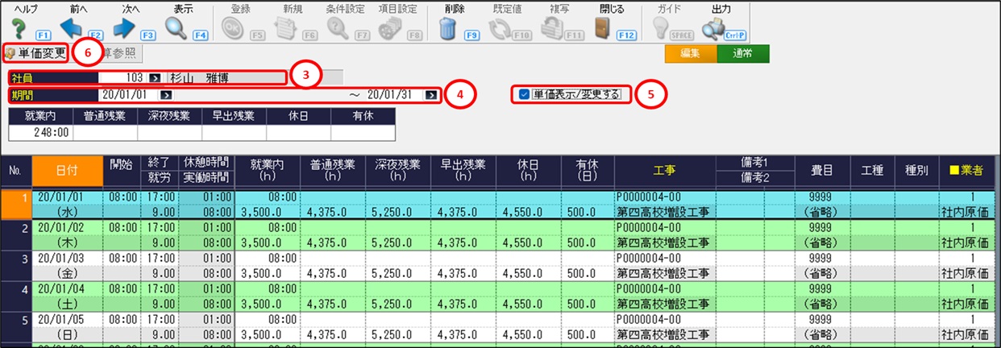Switch to 編集 mode
The height and width of the screenshot is (348, 1001).
[690, 54]
